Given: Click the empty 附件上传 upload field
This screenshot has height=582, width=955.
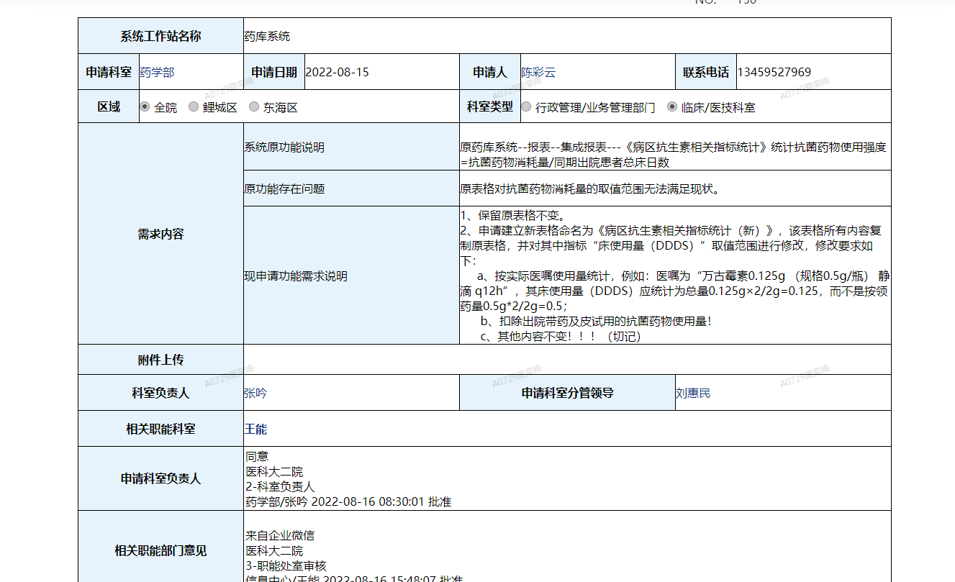Looking at the screenshot, I should pos(567,360).
